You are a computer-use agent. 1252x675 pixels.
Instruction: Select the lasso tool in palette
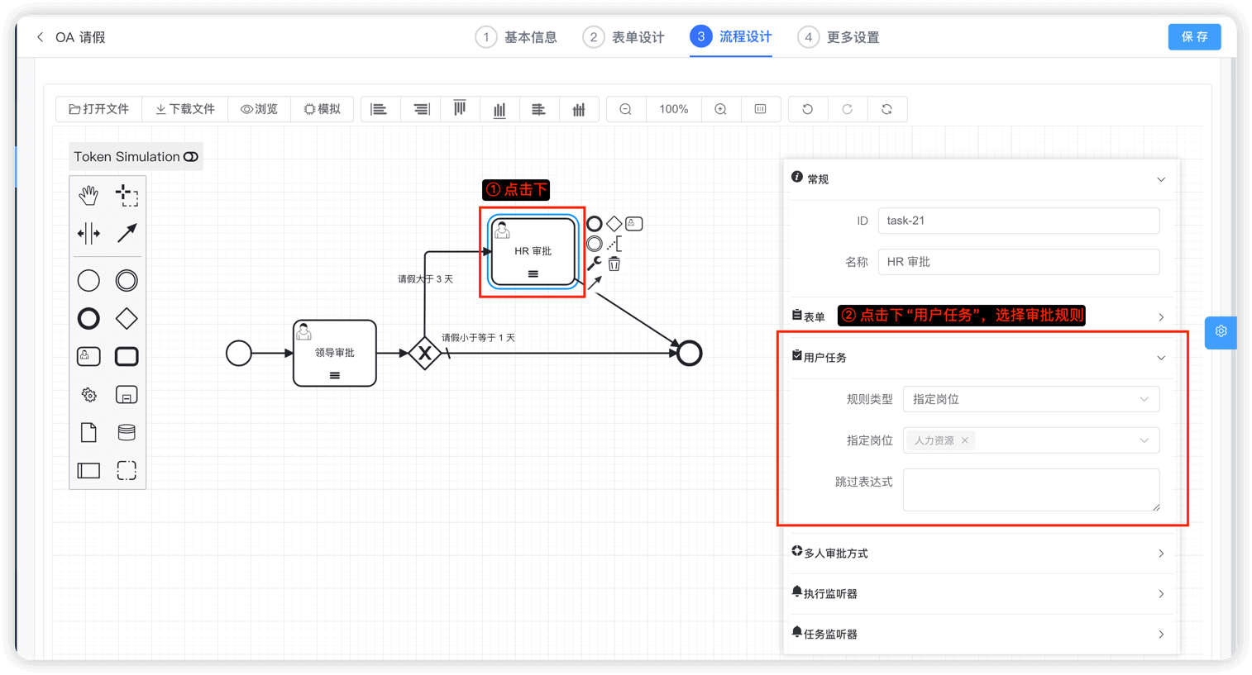coord(127,195)
